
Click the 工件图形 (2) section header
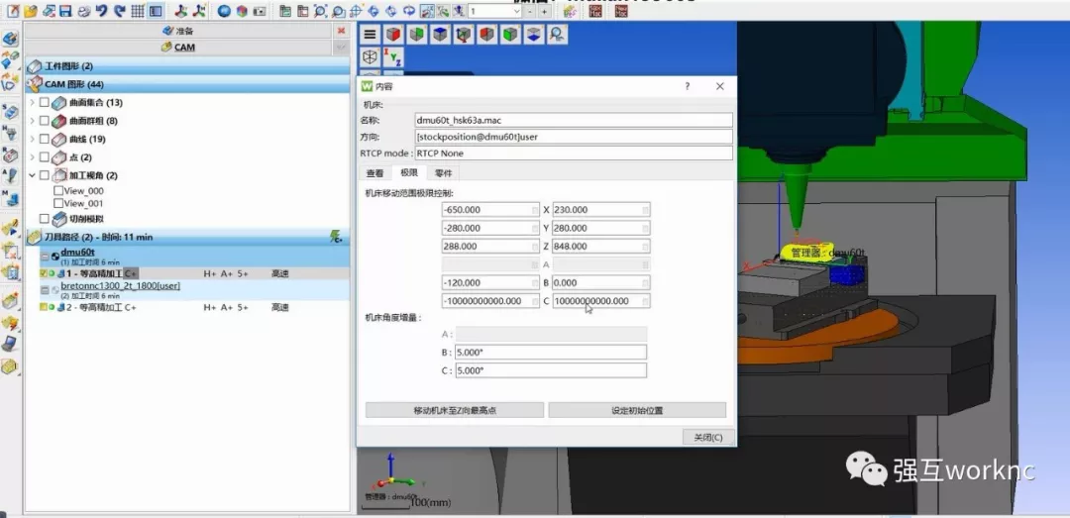tap(187, 66)
